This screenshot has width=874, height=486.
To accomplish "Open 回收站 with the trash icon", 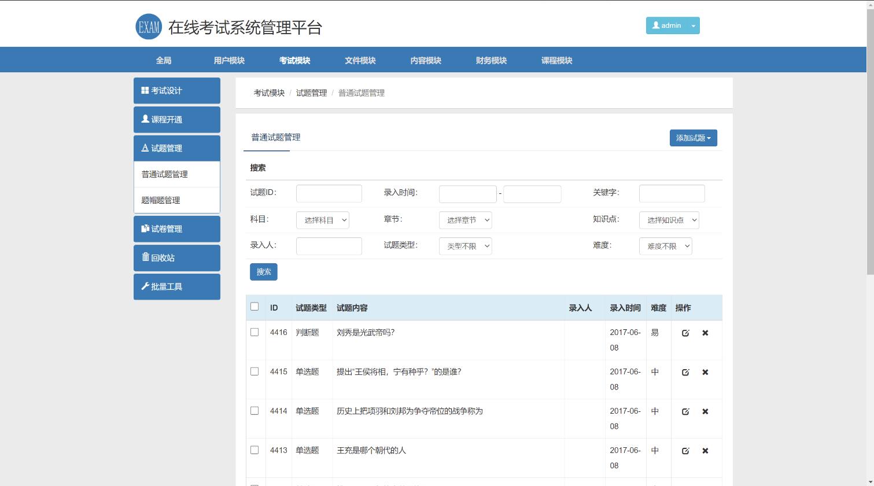I will coord(176,258).
